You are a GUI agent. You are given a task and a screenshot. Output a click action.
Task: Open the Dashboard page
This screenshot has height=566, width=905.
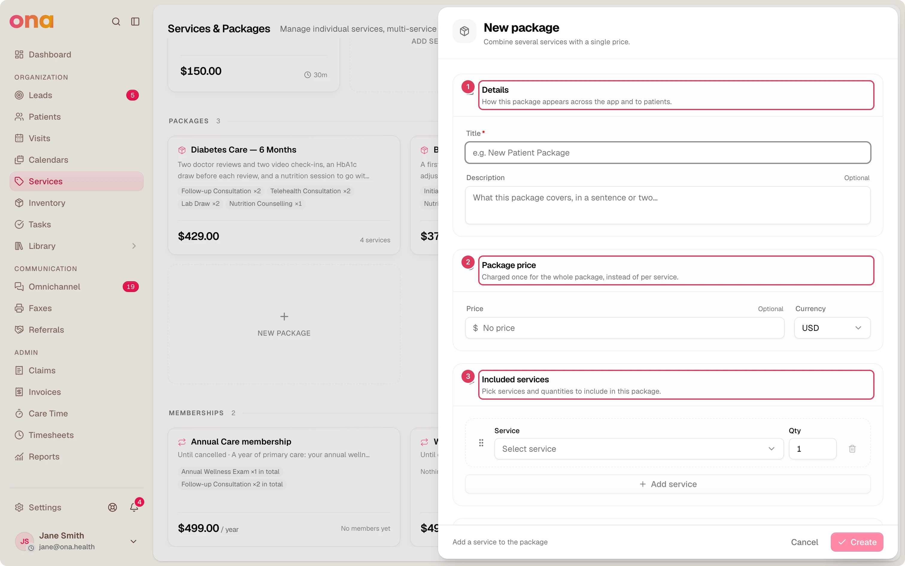tap(76, 55)
